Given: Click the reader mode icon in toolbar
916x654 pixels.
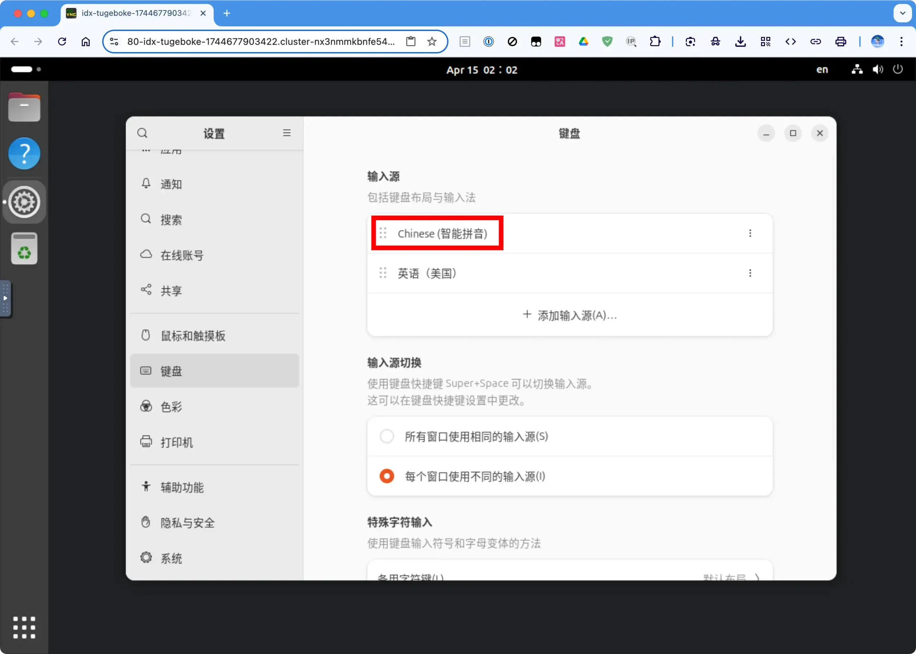Looking at the screenshot, I should coord(465,42).
